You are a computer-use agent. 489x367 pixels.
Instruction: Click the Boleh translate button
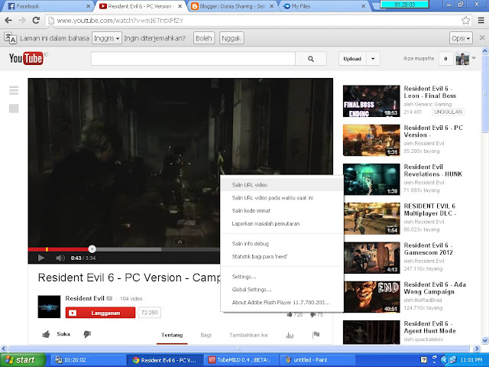click(204, 38)
